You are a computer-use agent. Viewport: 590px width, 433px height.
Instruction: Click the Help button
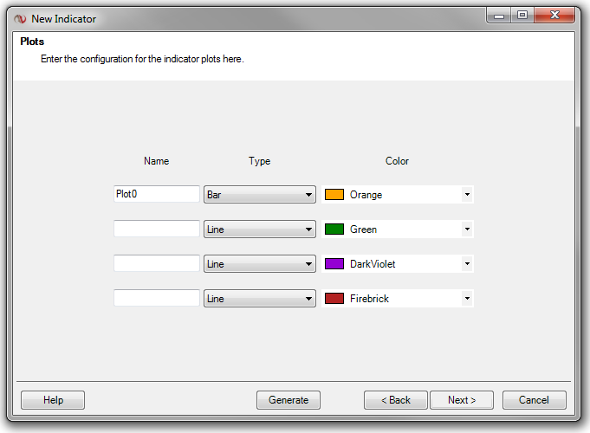tap(53, 400)
